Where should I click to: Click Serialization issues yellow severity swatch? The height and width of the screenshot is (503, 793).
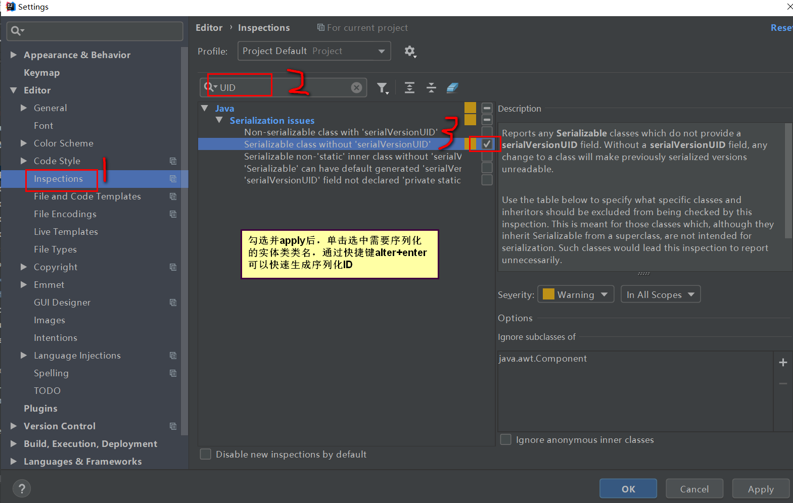click(x=470, y=120)
